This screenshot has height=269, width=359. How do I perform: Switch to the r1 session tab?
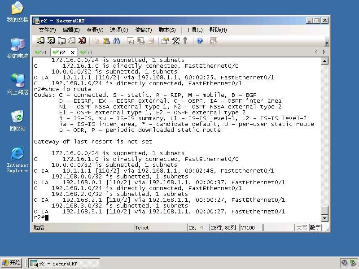click(41, 52)
